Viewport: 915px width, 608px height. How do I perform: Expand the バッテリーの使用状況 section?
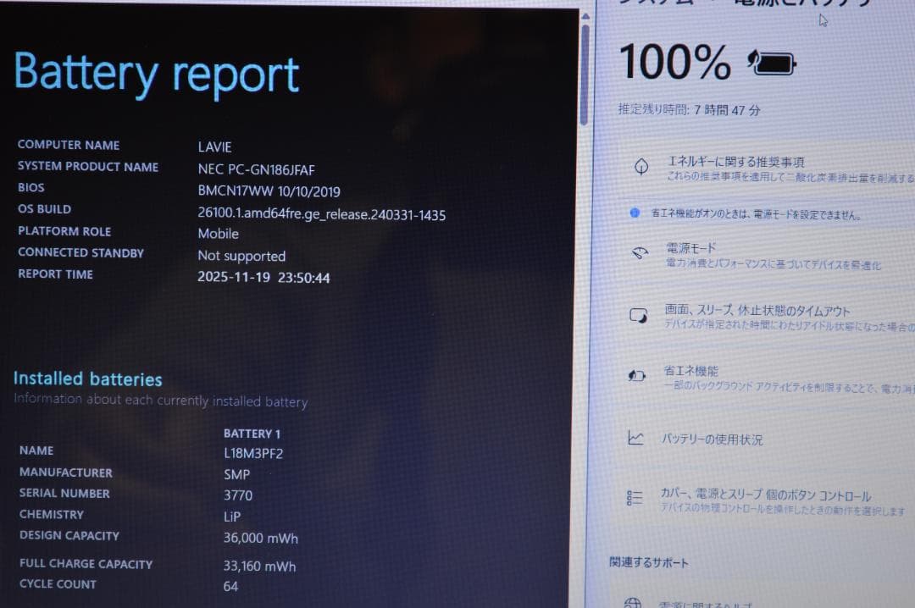coord(762,439)
